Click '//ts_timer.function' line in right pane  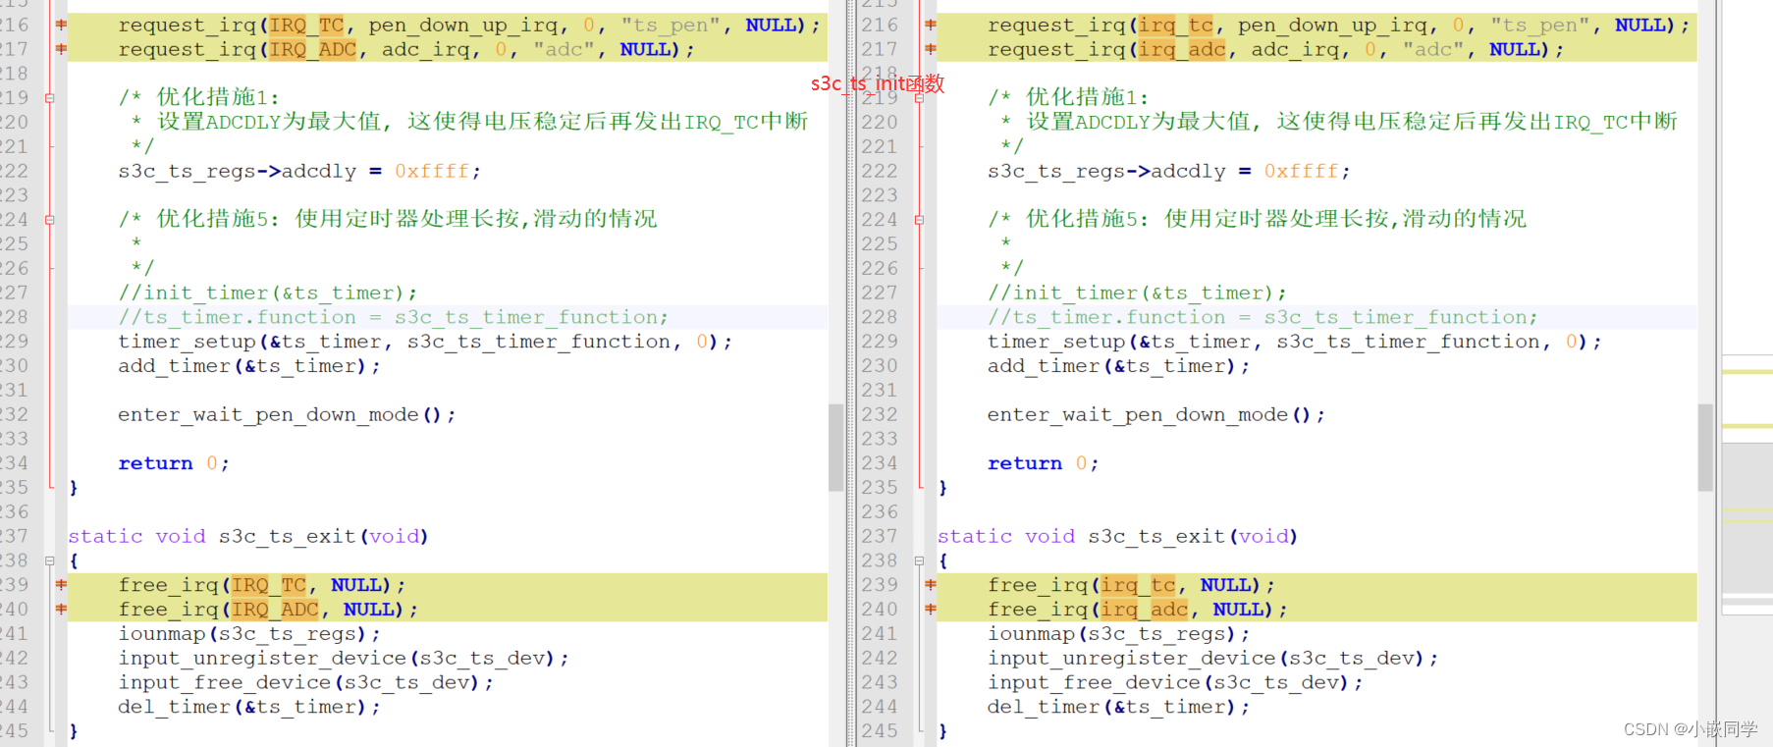[1263, 317]
